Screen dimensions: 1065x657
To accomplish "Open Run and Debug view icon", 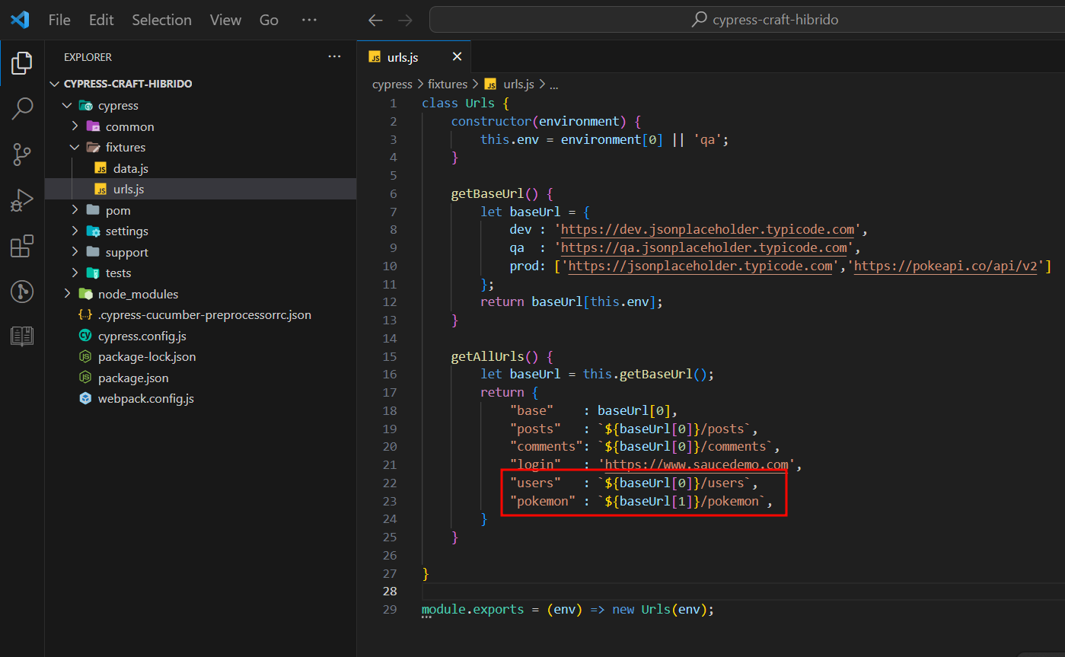I will tap(22, 200).
